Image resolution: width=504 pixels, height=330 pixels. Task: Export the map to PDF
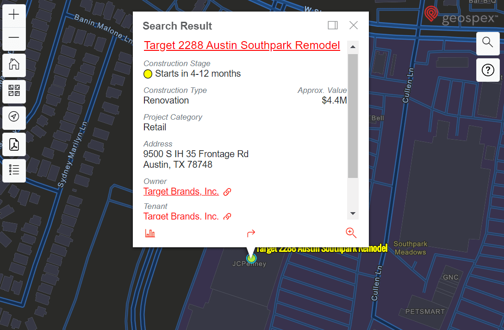coord(14,144)
